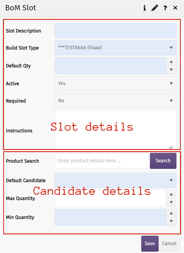Focus the Slot Description field
The width and height of the screenshot is (184, 253).
[x=116, y=31]
